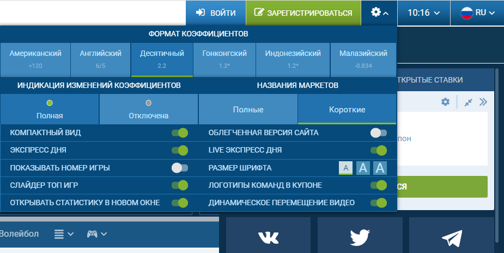Collapse the settings gear menu
Image resolution: width=504 pixels, height=253 pixels.
click(379, 12)
